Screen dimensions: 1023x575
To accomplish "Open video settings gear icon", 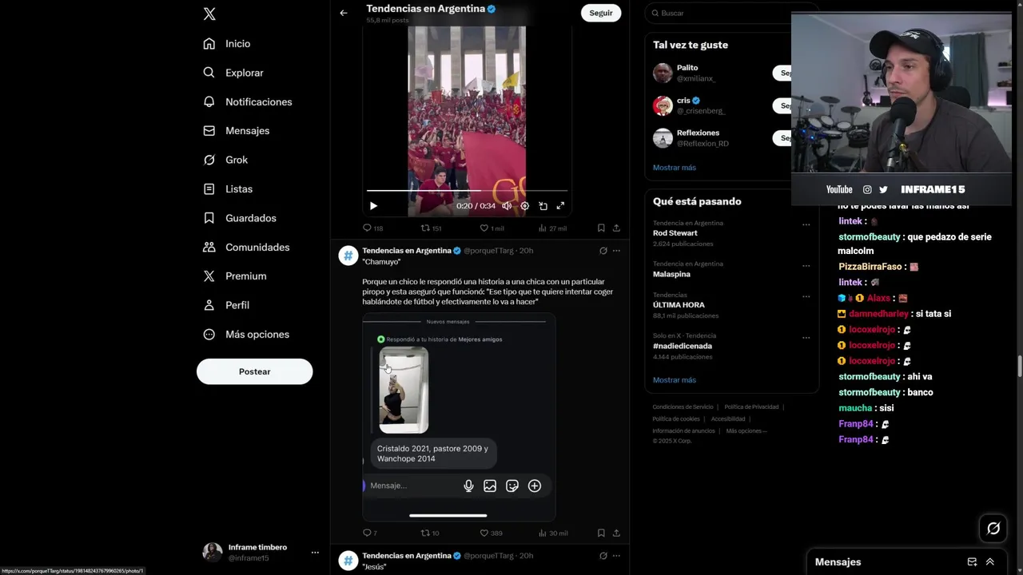I will pos(525,206).
